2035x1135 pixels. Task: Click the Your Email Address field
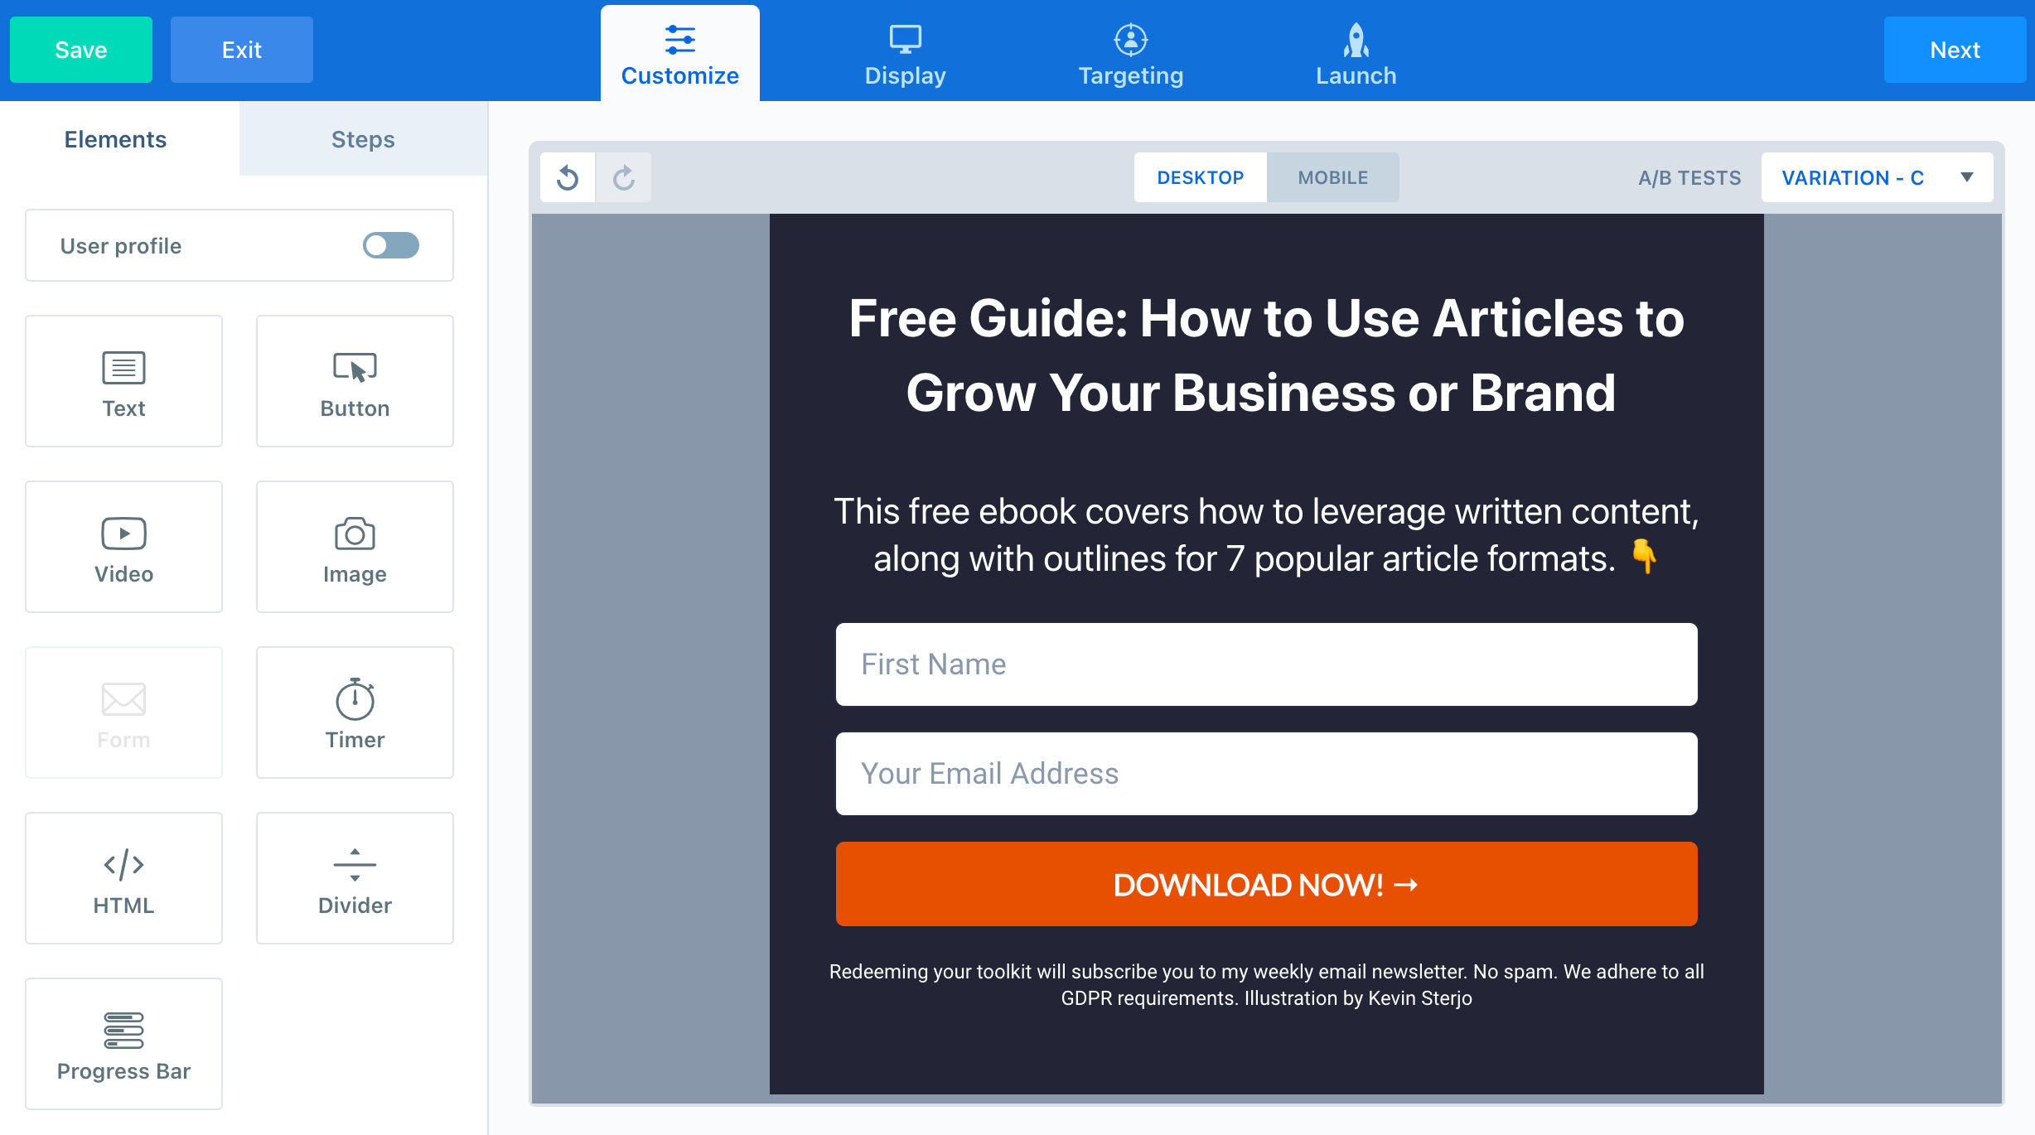[x=1266, y=774]
